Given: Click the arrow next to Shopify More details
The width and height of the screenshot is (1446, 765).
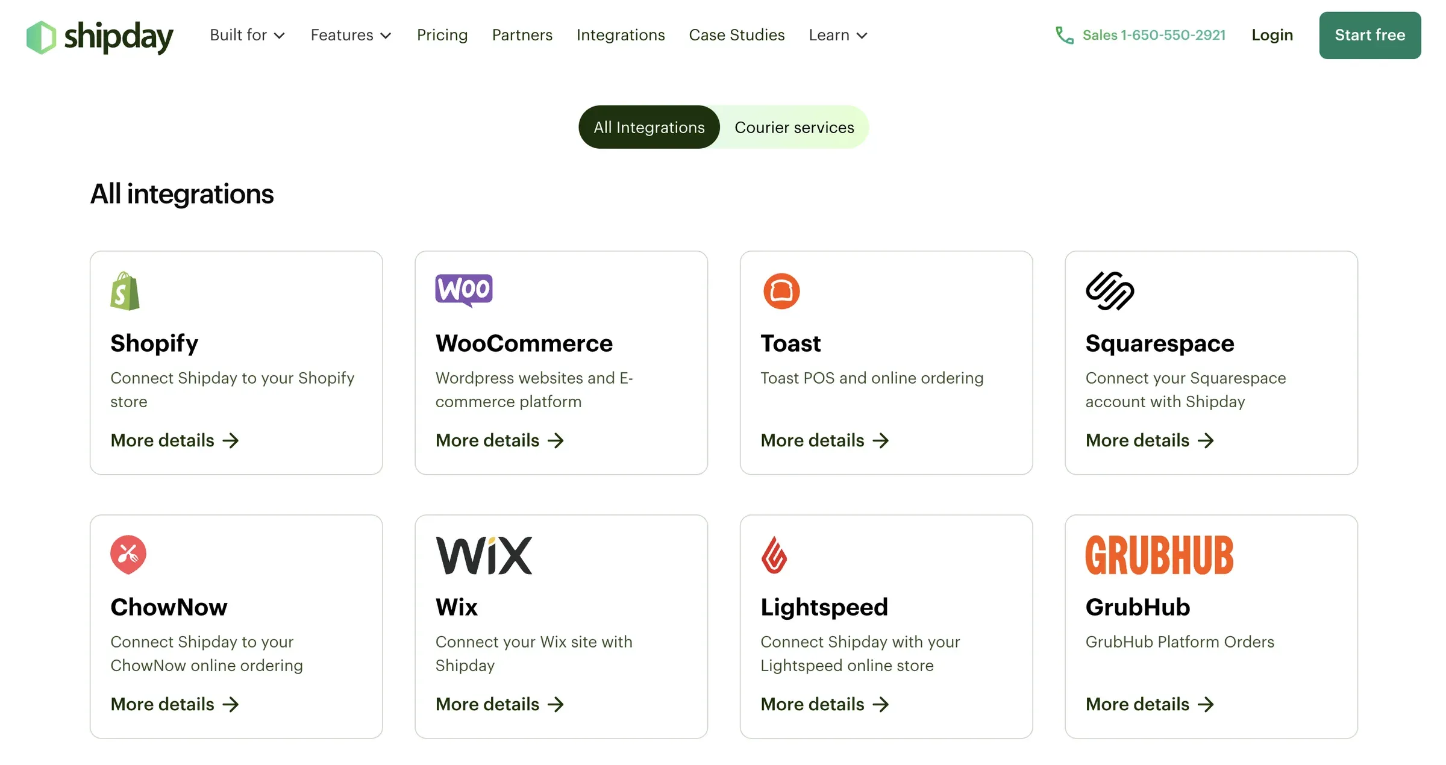Looking at the screenshot, I should [x=231, y=441].
